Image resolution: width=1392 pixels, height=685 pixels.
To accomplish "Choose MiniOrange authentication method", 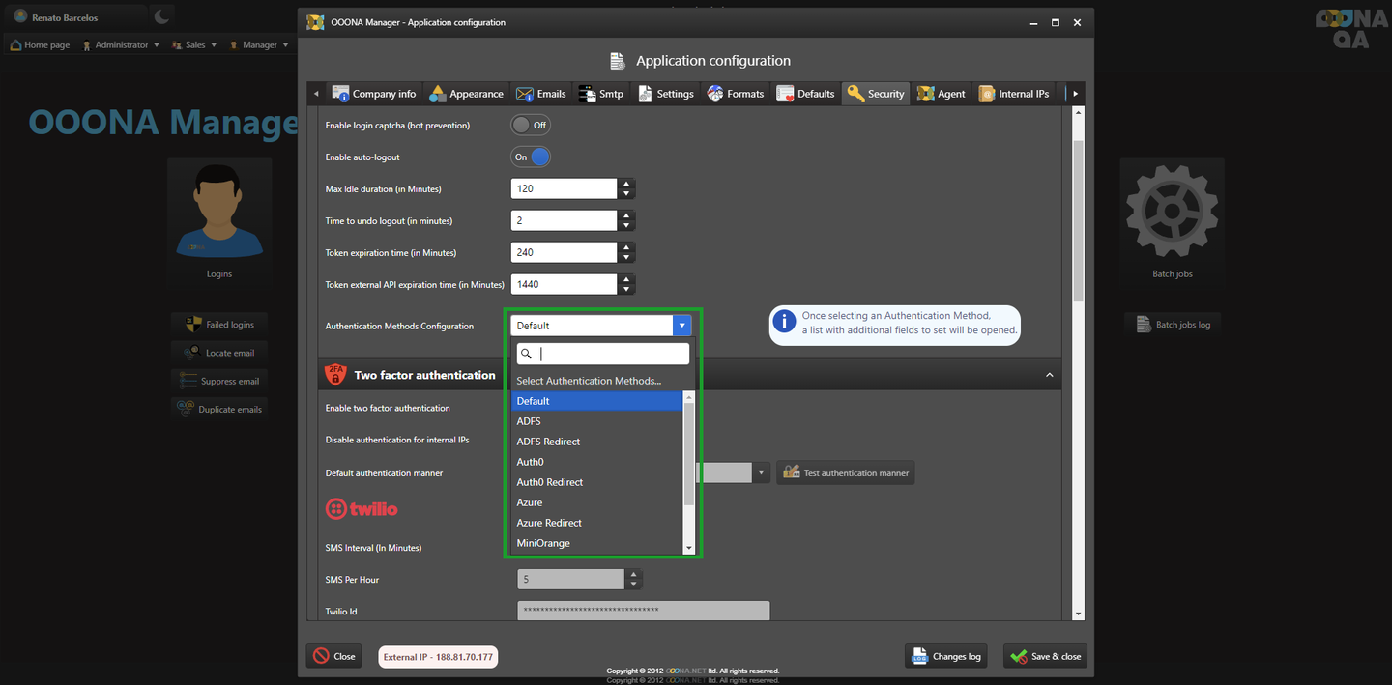I will 543,543.
